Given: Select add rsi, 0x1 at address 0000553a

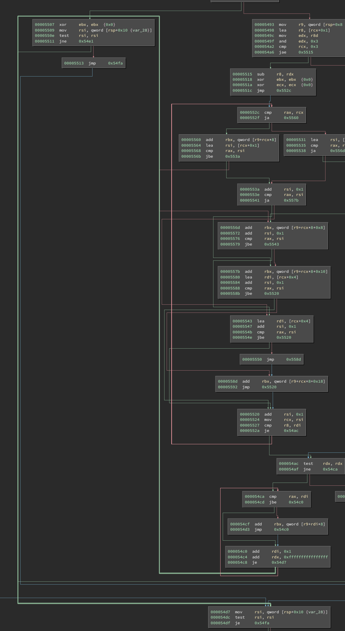Looking at the screenshot, I should (271, 189).
